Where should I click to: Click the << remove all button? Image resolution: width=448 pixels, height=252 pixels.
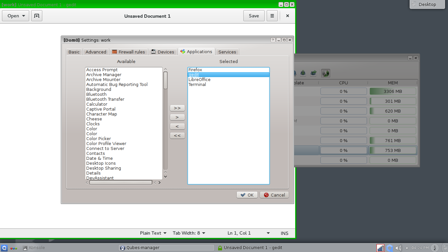pos(177,136)
